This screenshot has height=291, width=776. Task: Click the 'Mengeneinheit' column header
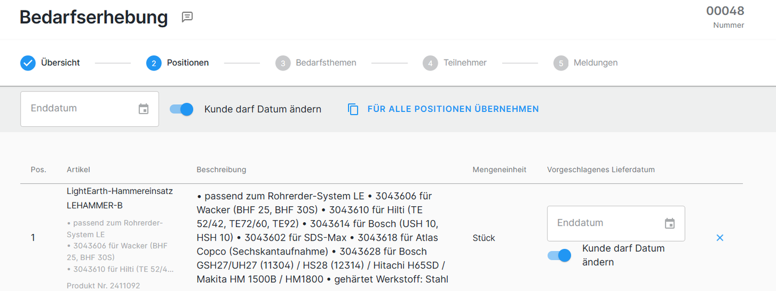pos(499,170)
